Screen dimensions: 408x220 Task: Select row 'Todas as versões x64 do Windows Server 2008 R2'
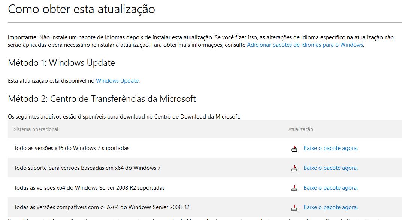pyautogui.click(x=205, y=187)
